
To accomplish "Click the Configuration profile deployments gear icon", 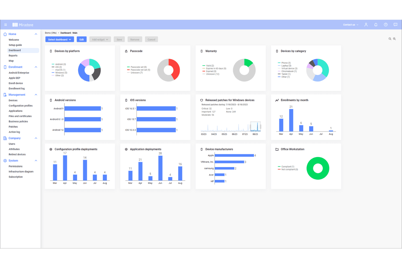I will click(51, 149).
